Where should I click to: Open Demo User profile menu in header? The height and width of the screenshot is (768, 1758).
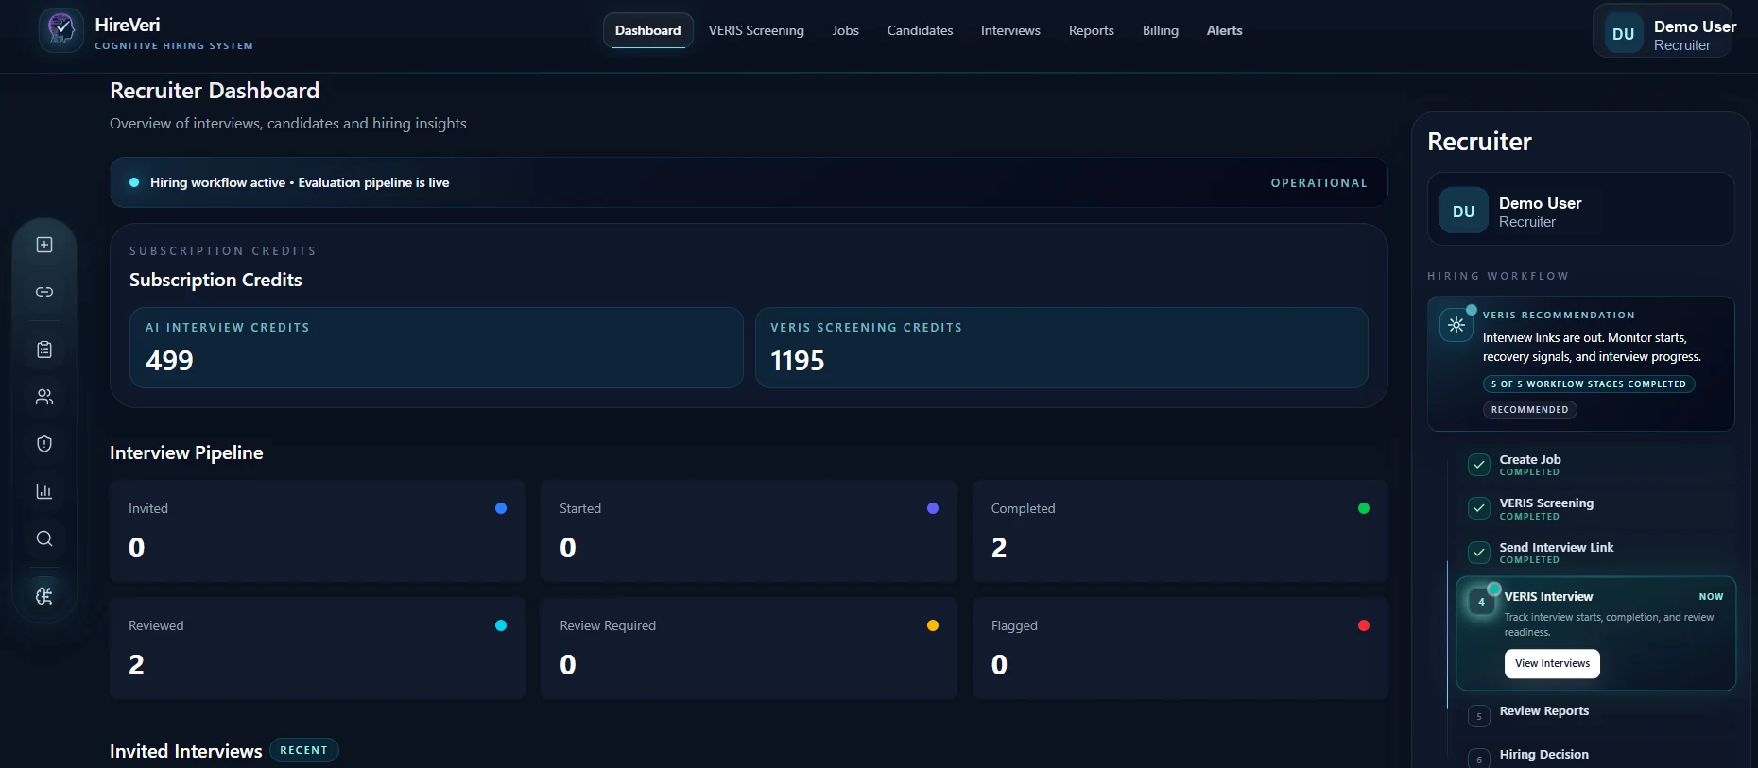(x=1663, y=32)
